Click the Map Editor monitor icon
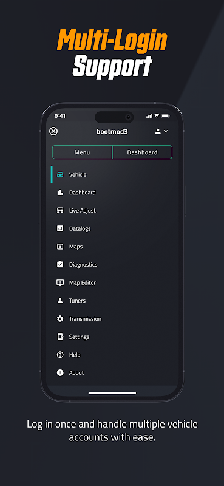 [60, 282]
